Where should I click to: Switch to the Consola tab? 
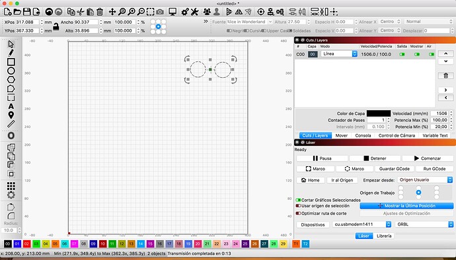363,135
